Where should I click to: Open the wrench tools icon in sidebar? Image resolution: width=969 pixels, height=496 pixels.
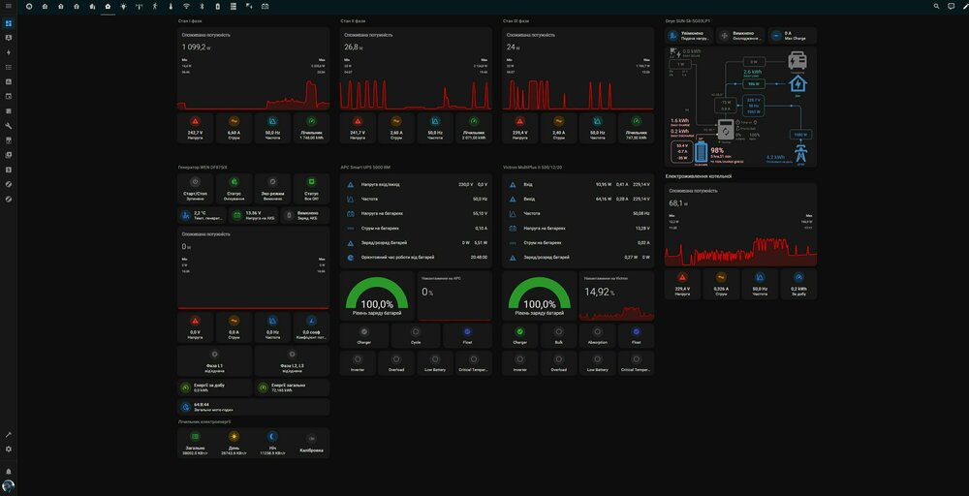(9, 126)
